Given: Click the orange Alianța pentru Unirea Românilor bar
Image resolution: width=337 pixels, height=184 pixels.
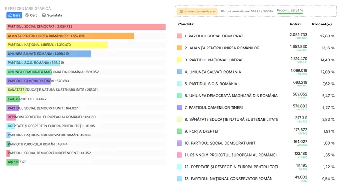Looking at the screenshot, I should (x=70, y=36).
